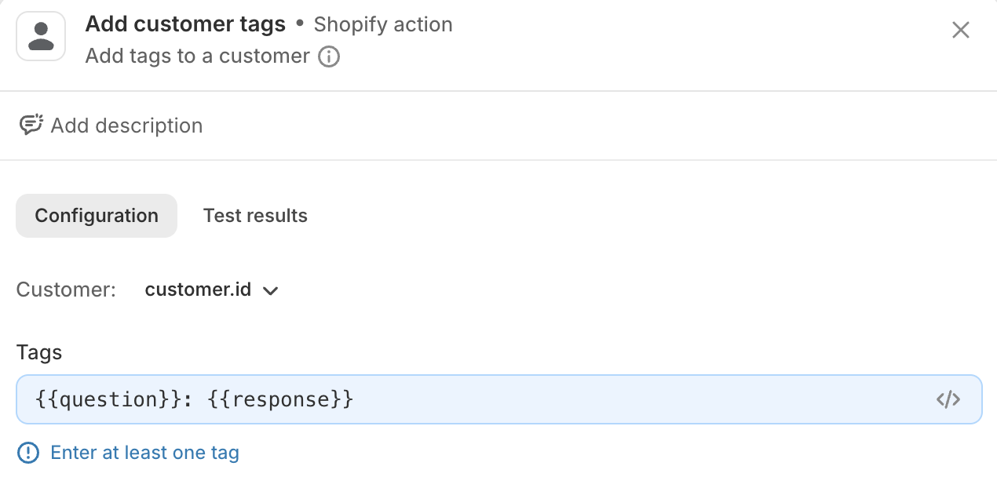The width and height of the screenshot is (997, 488).
Task: Close the Add customer tags panel
Action: pos(960,30)
